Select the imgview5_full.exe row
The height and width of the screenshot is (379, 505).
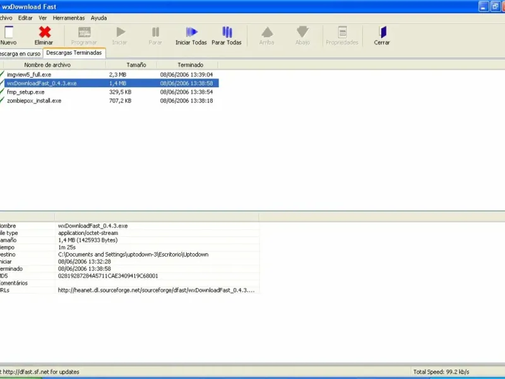[109, 75]
